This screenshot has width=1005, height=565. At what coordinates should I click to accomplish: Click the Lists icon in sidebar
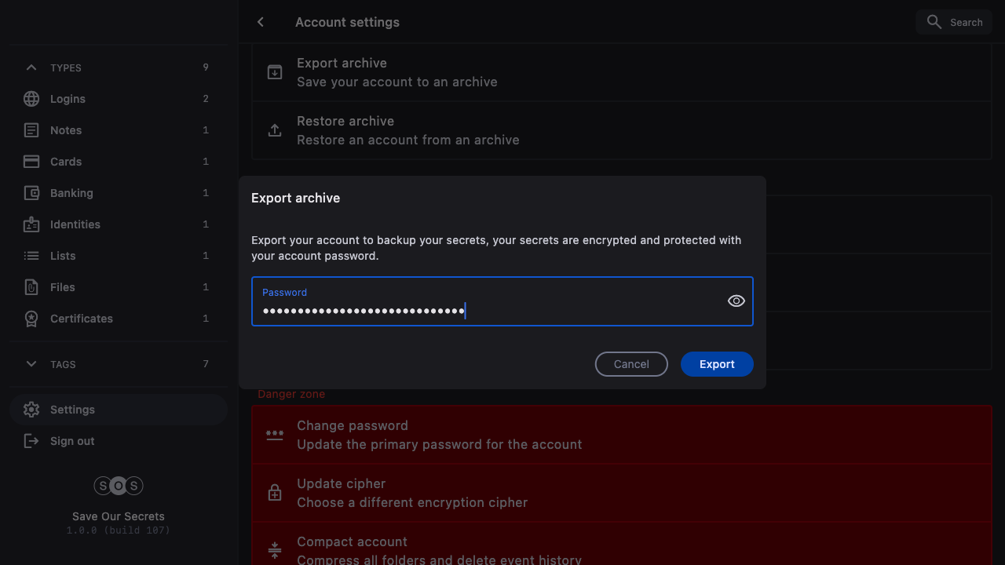[31, 256]
